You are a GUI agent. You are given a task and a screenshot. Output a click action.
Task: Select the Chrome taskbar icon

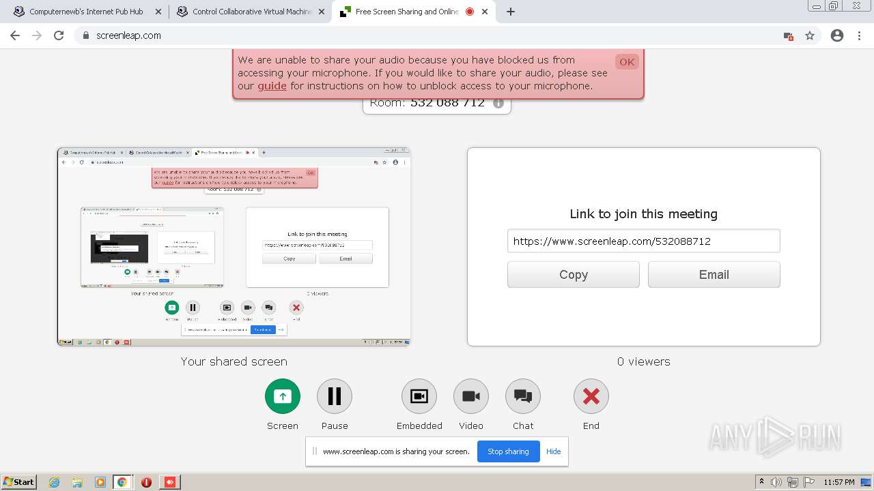coord(122,482)
